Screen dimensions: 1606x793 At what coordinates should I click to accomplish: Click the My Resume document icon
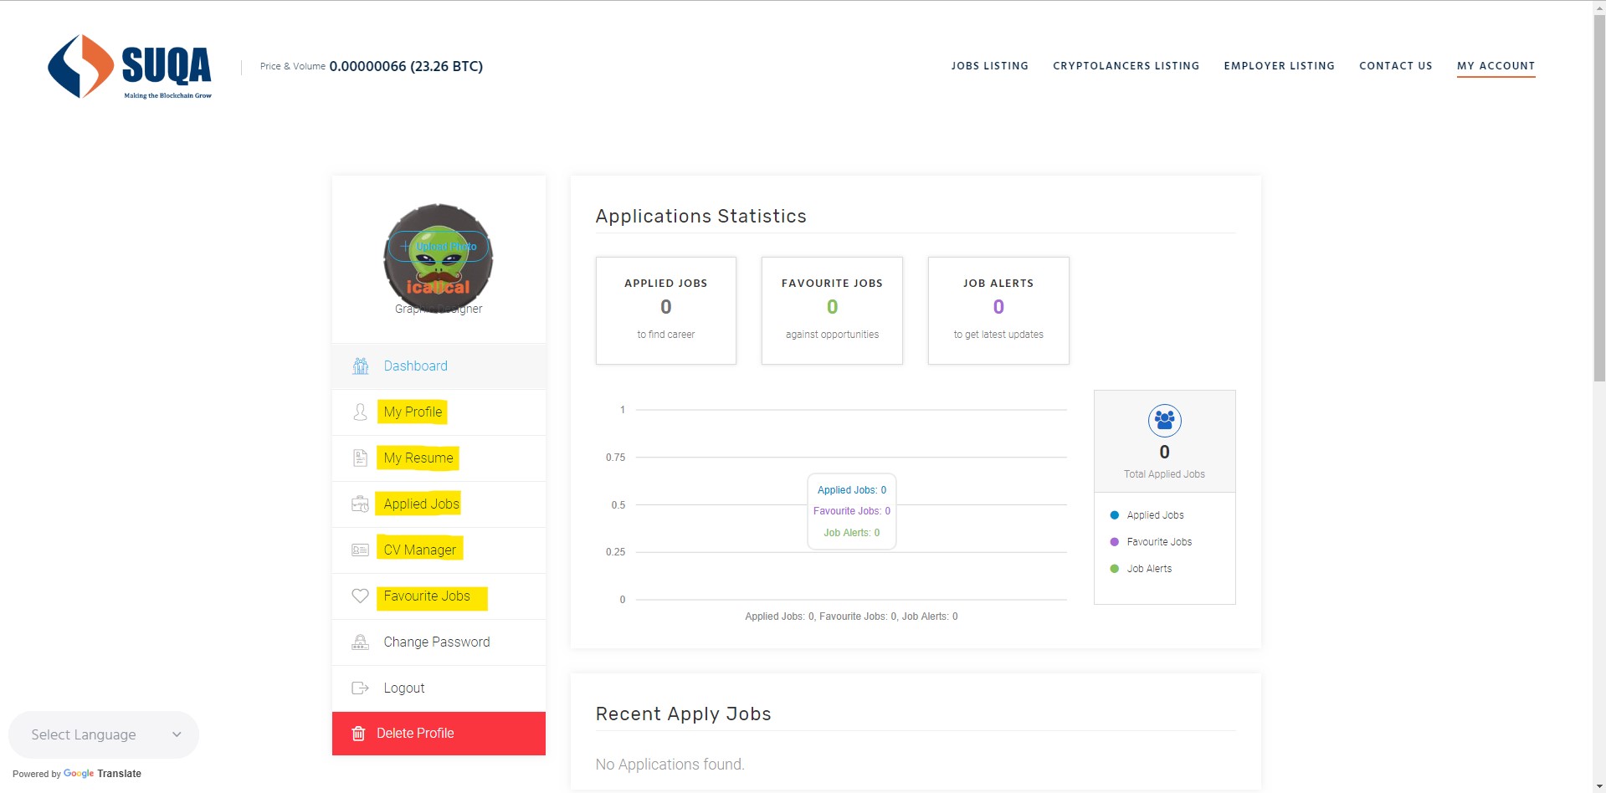361,458
